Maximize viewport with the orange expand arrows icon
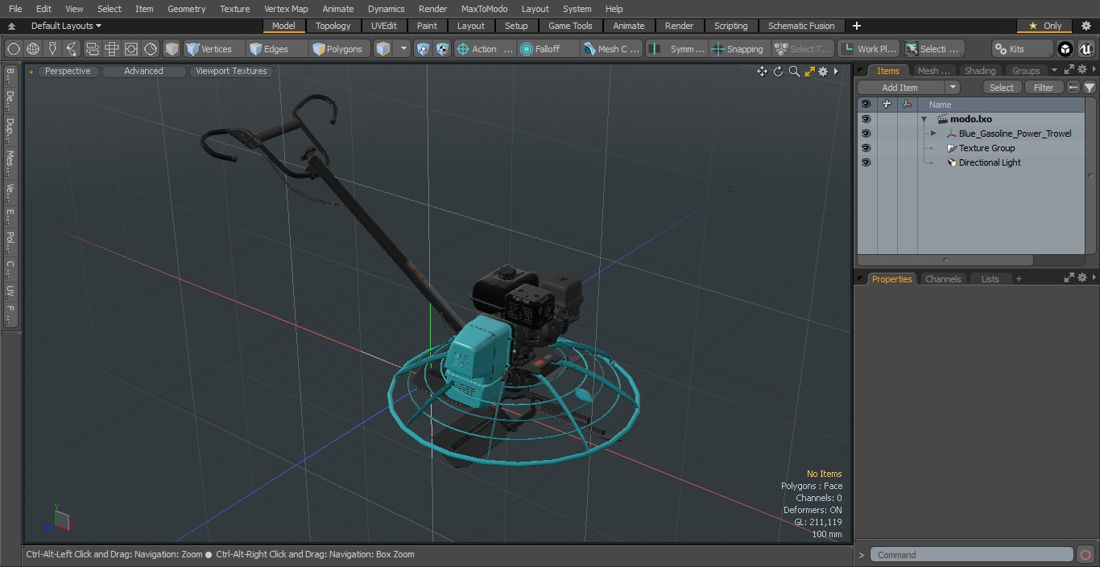1100x567 pixels. click(809, 72)
